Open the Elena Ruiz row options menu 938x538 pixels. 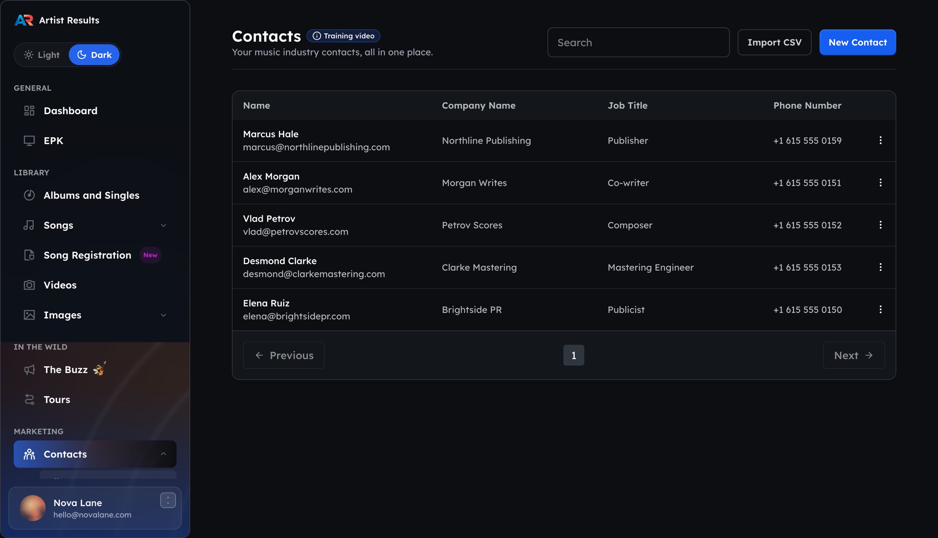(880, 309)
